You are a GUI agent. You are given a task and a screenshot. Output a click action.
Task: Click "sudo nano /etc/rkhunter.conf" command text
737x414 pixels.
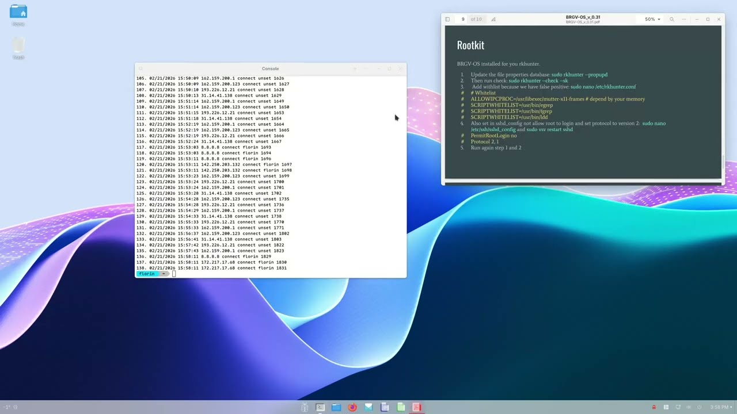pos(603,87)
